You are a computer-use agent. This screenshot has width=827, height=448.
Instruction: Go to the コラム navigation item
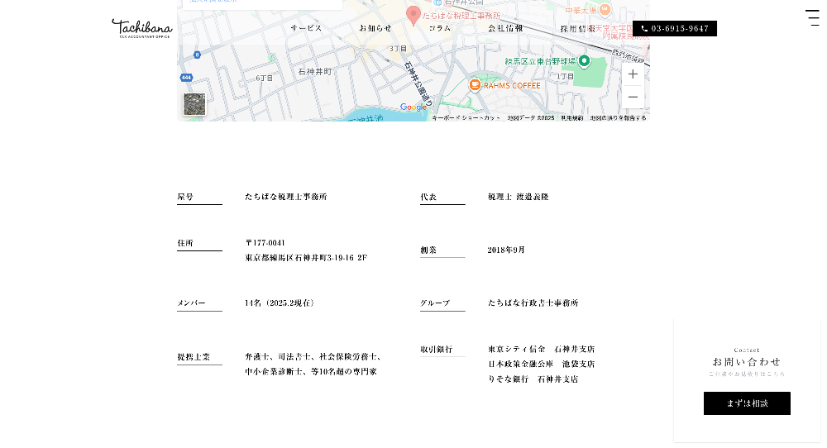tap(440, 28)
